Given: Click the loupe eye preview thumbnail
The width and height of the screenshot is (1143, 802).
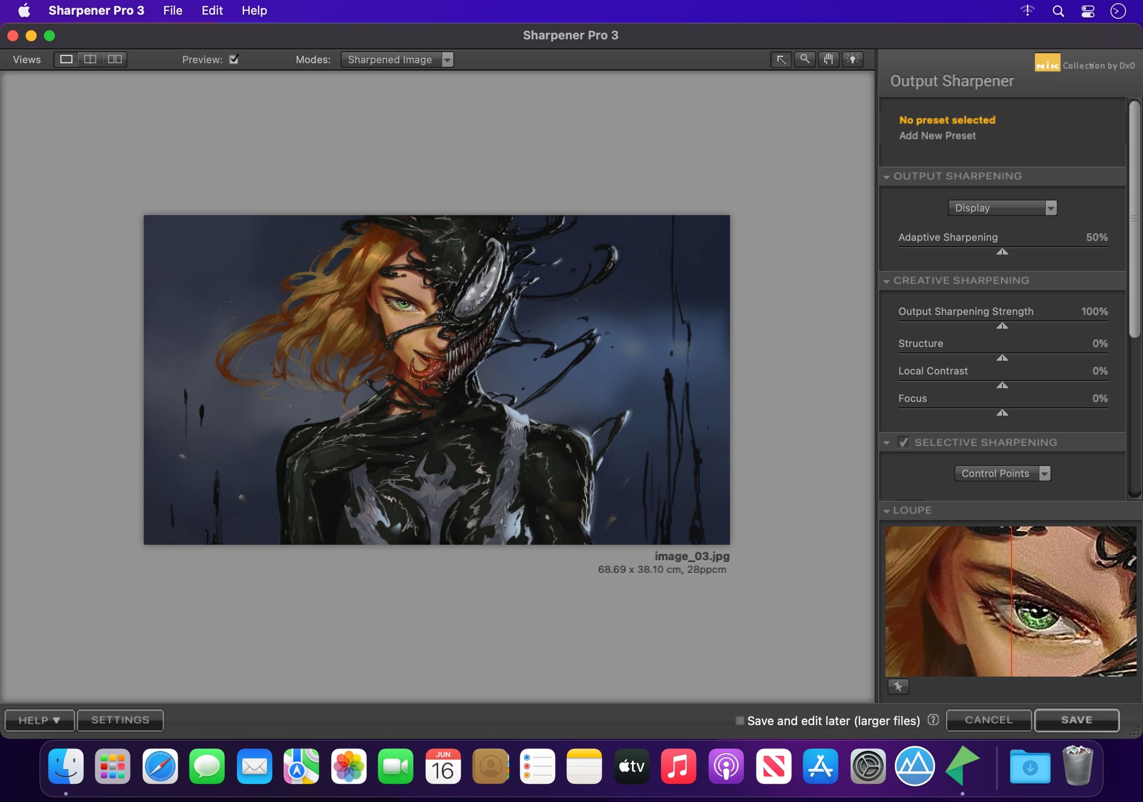Looking at the screenshot, I should coord(1011,601).
